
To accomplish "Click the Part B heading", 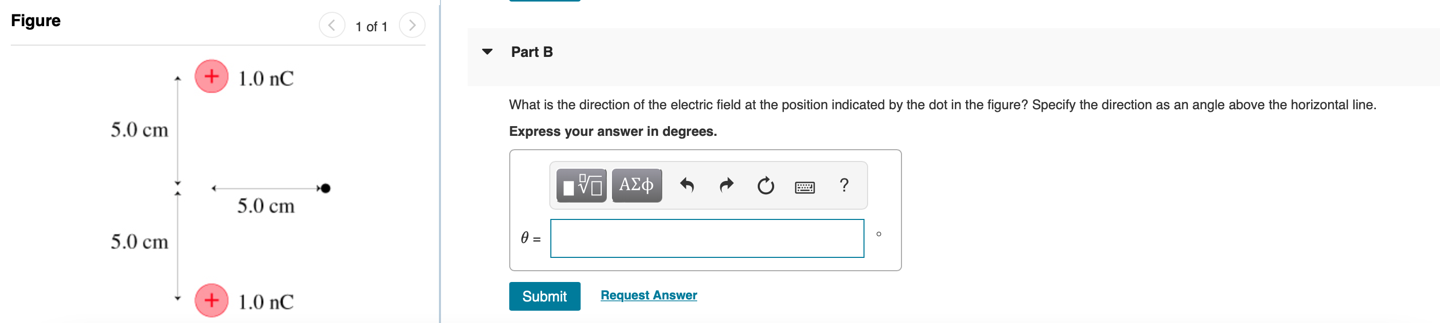I will pos(532,52).
